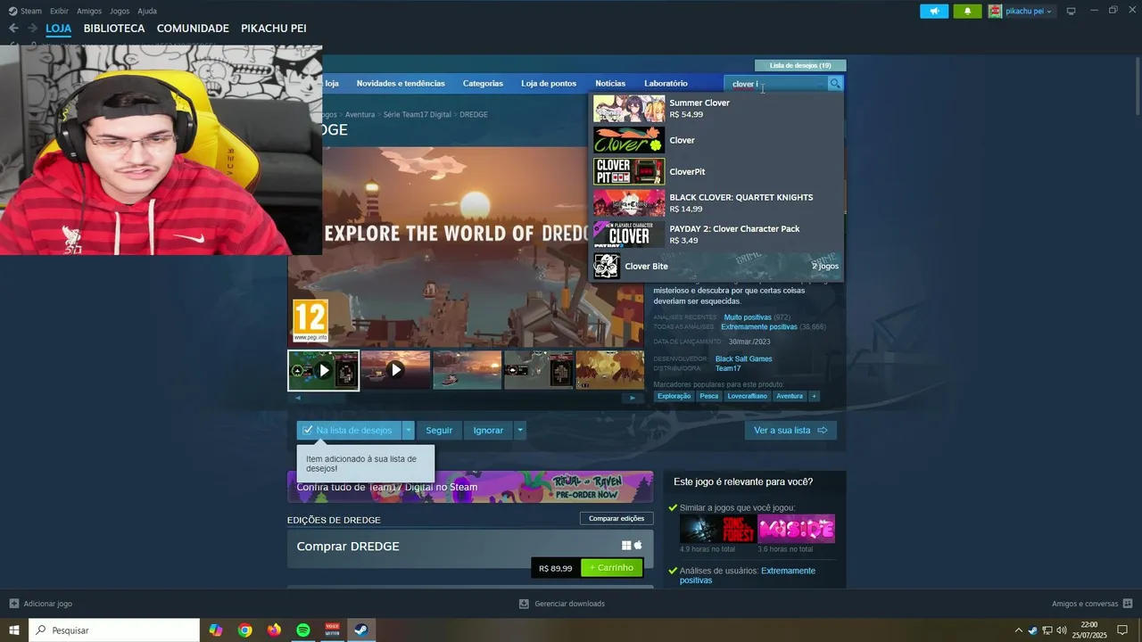Switch to the COMUNIDADE tab
The width and height of the screenshot is (1142, 642).
pyautogui.click(x=193, y=29)
